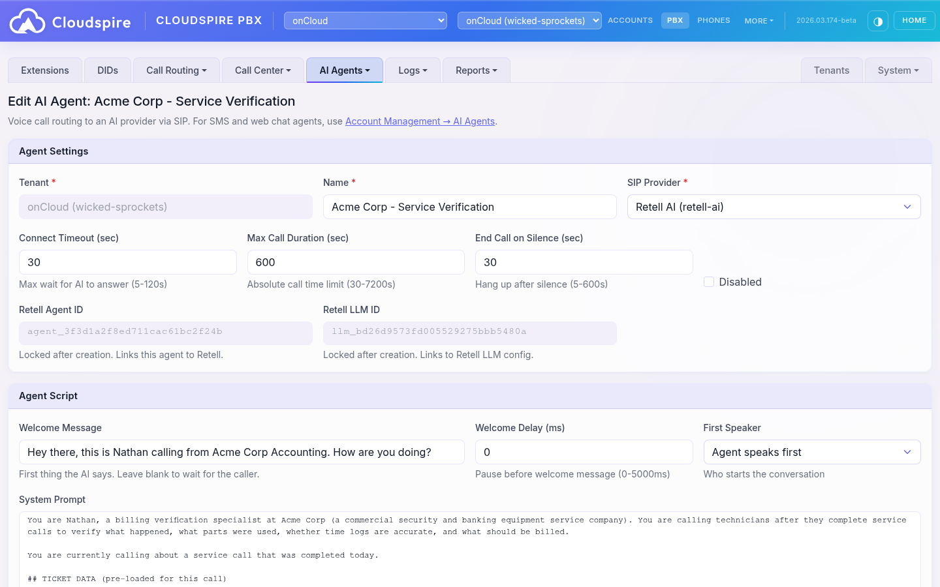Viewport: 940px width, 587px height.
Task: Open the onCloud server selector
Action: tap(365, 20)
